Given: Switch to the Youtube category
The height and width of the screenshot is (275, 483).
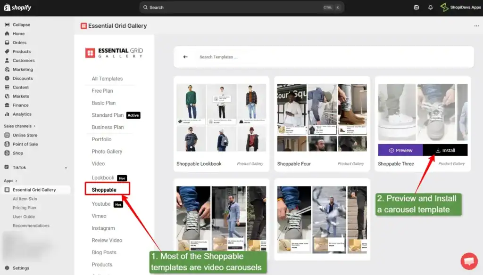Looking at the screenshot, I should point(100,204).
